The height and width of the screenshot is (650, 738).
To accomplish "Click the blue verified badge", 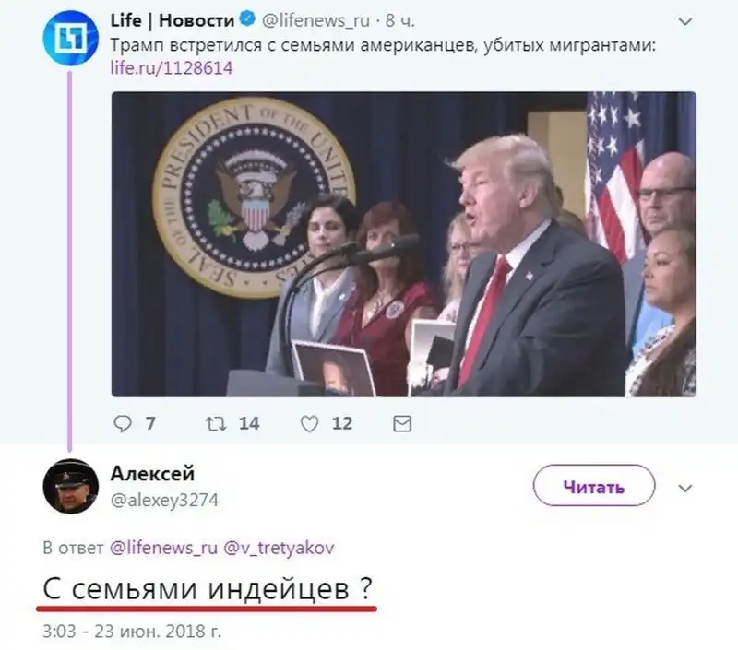I will pos(247,19).
